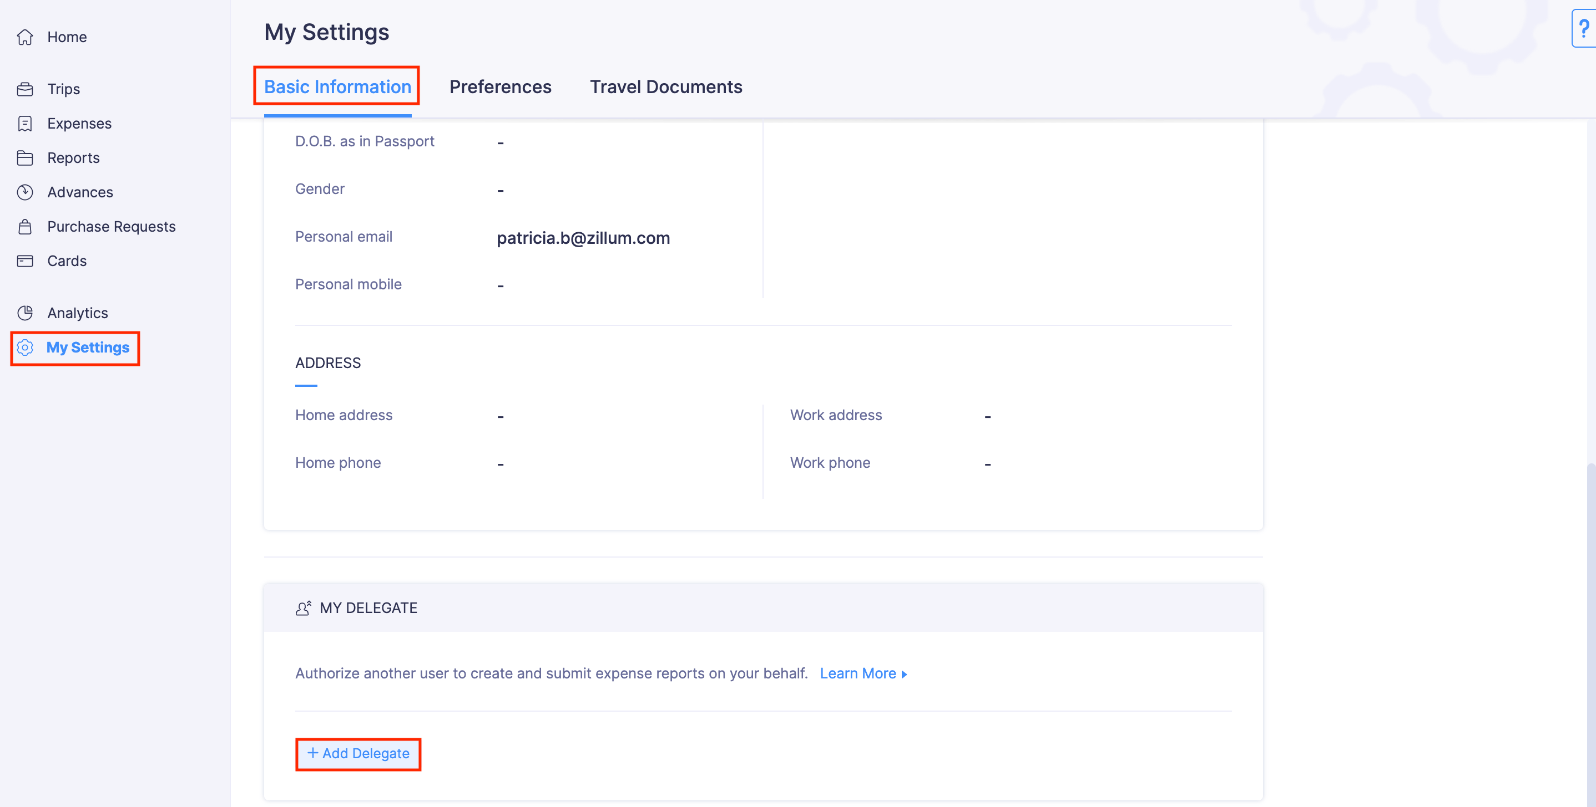Click the Trips briefcase icon

(25, 89)
